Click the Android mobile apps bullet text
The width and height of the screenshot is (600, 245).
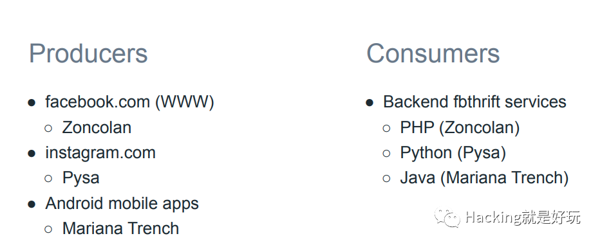pyautogui.click(x=122, y=203)
